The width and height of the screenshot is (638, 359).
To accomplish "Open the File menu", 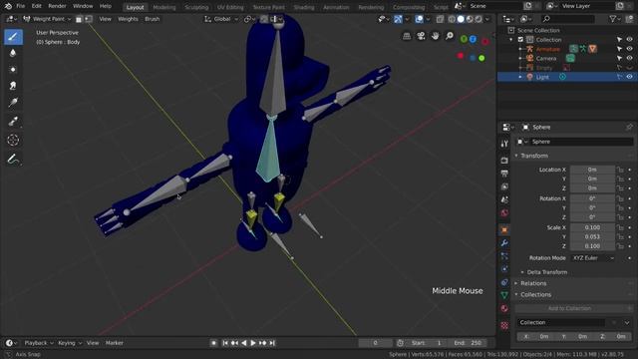I will point(20,6).
